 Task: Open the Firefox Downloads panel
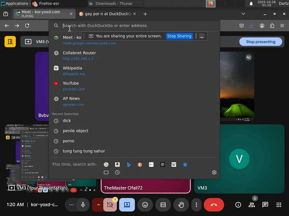coord(251,26)
